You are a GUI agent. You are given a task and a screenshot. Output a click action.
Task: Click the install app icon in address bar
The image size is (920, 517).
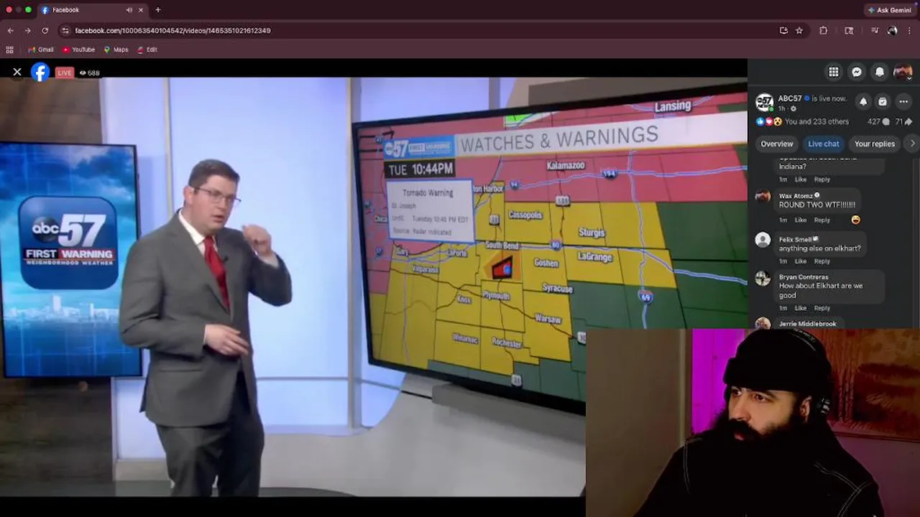coord(783,31)
